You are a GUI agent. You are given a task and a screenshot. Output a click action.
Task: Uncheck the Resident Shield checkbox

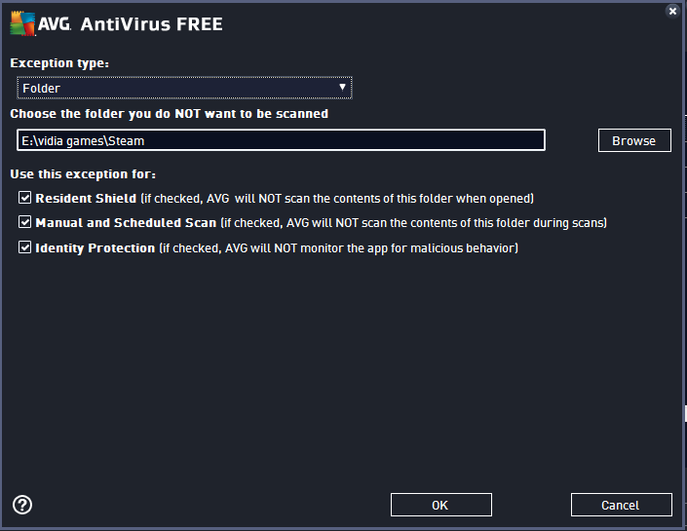click(x=25, y=198)
